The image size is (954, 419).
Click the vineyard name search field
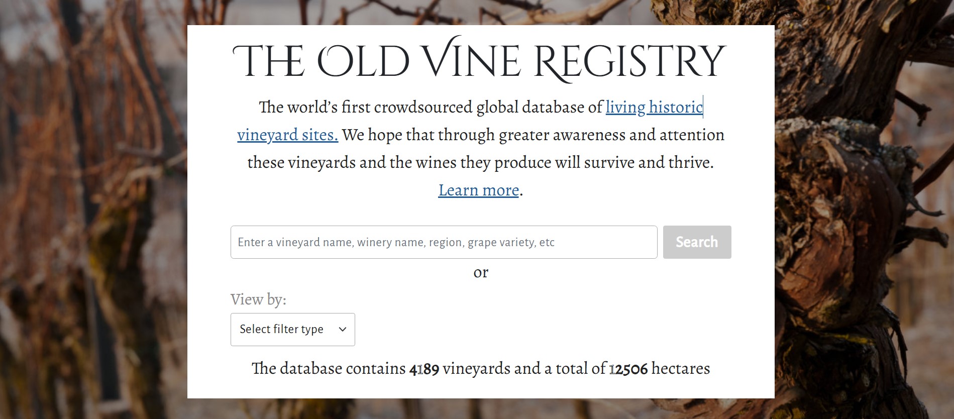444,242
